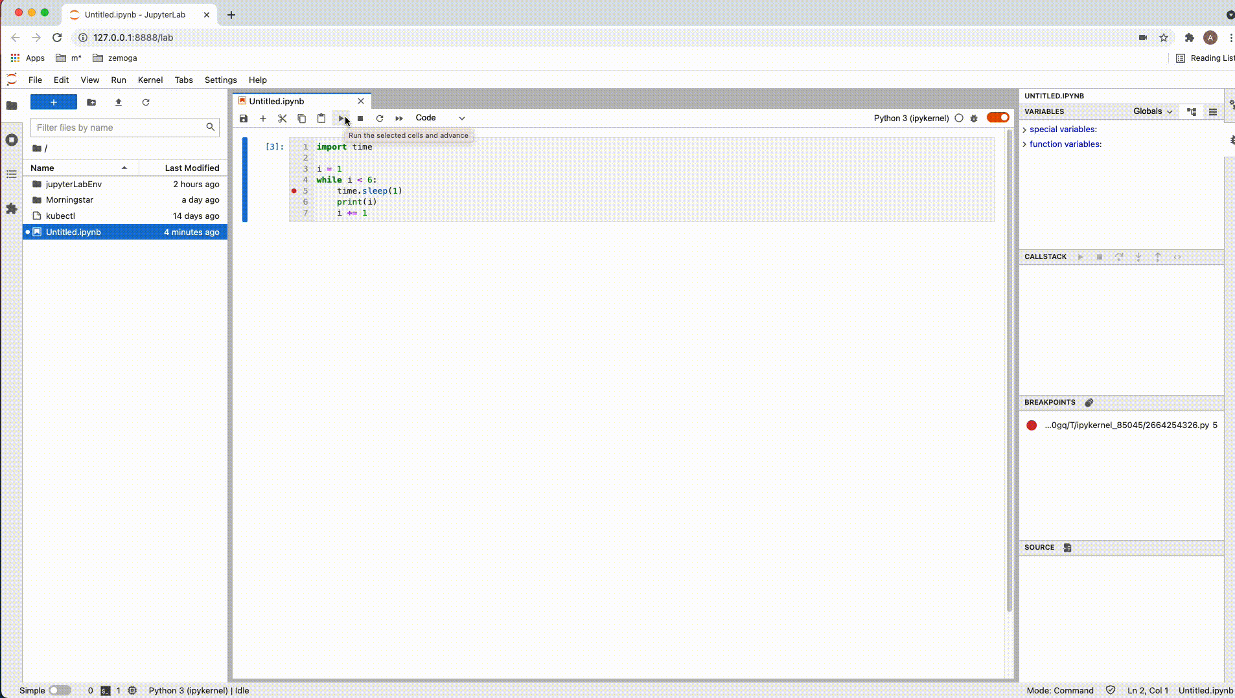Open the extension manager puzzle icon
Viewport: 1235px width, 698px height.
[12, 208]
